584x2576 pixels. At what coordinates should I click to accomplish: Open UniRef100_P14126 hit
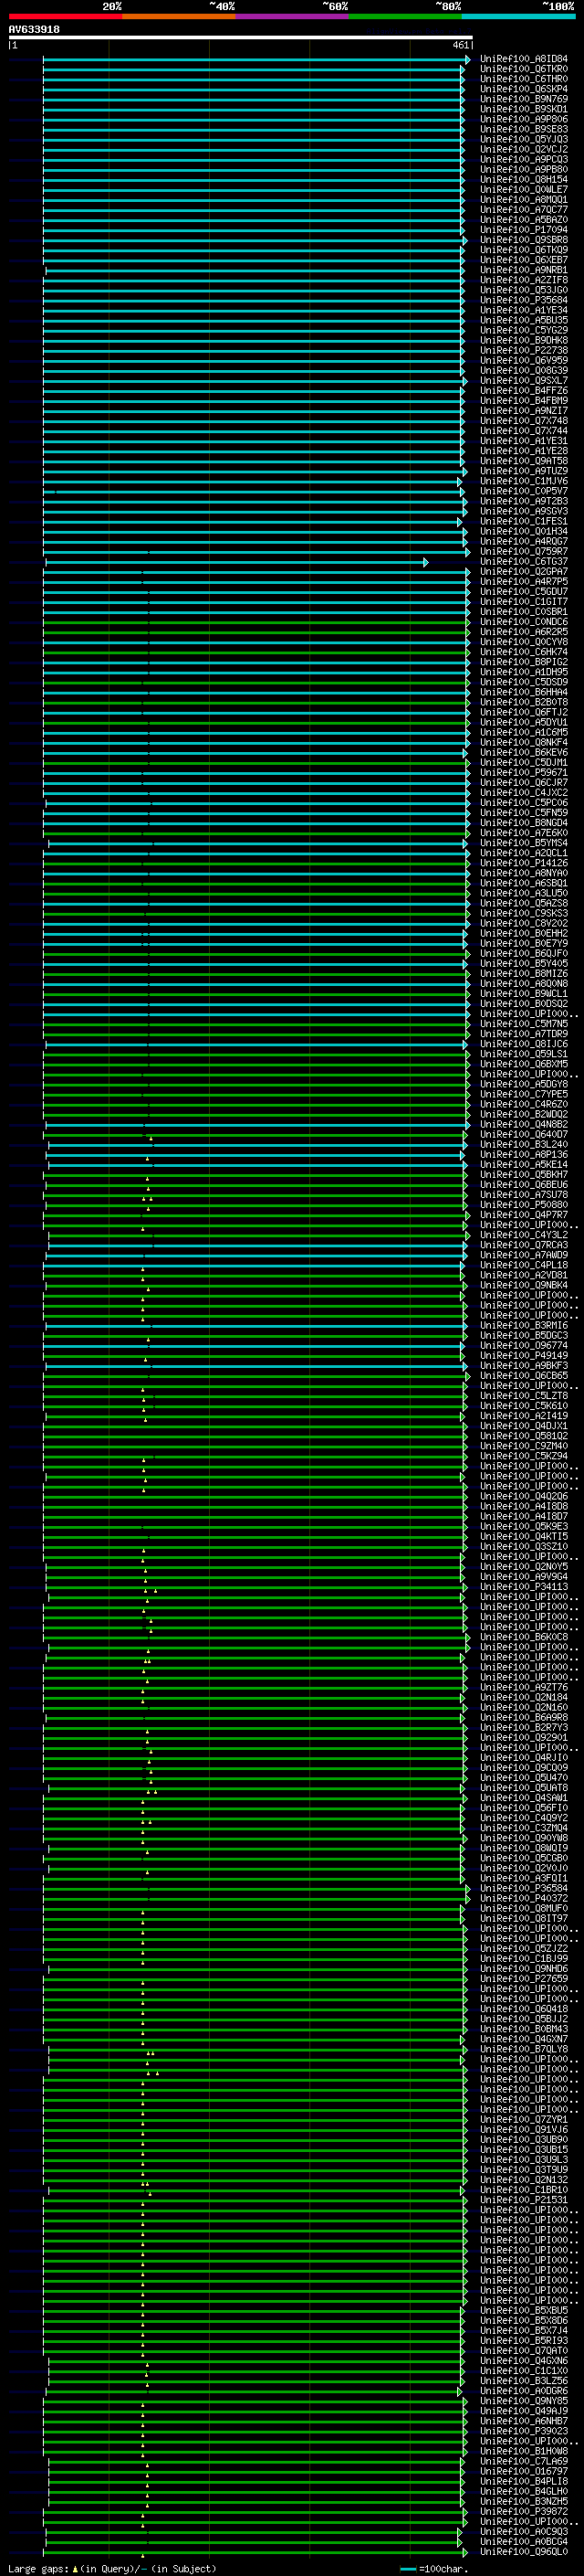(x=524, y=863)
